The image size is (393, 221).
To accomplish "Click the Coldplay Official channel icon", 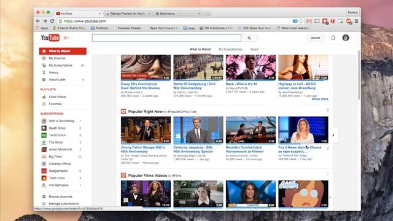I will (x=44, y=164).
